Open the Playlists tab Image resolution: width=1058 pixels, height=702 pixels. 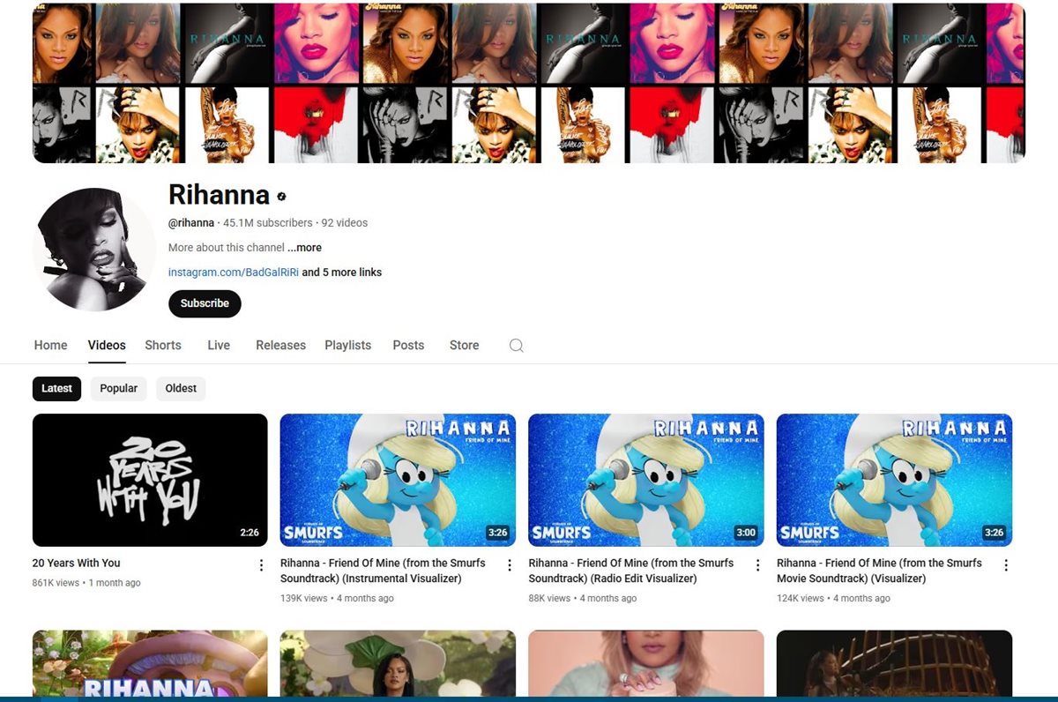(347, 346)
